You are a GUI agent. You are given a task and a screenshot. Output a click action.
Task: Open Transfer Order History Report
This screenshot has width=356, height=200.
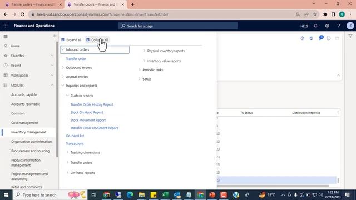pos(92,104)
